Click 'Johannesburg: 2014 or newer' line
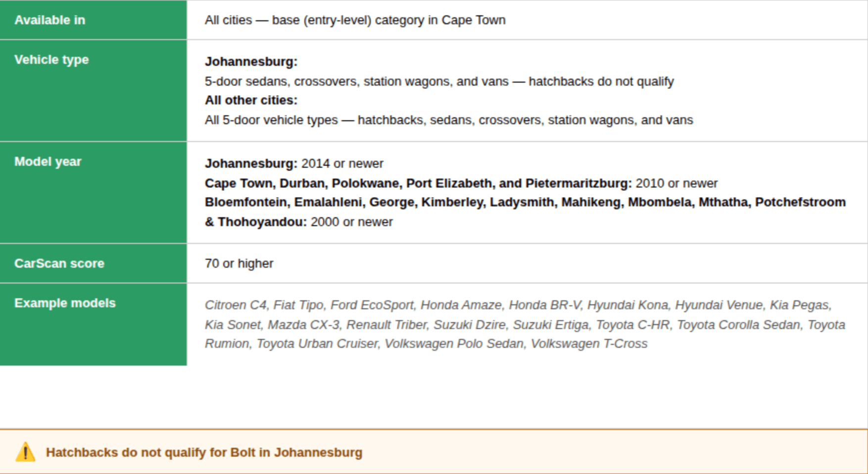 click(294, 163)
